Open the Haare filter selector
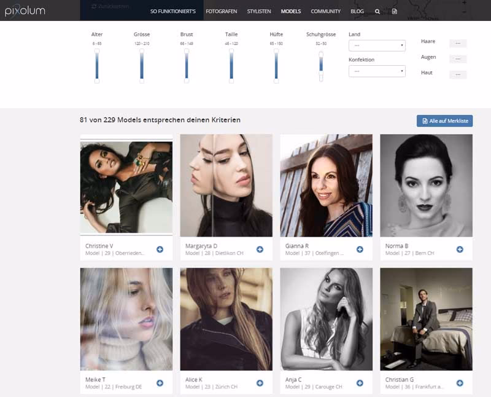The height and width of the screenshot is (397, 491). [458, 44]
